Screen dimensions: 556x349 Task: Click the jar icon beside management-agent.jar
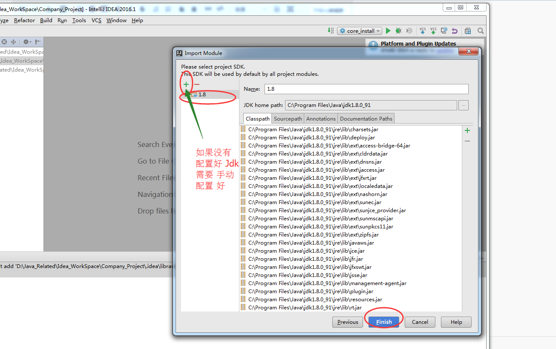pos(243,283)
